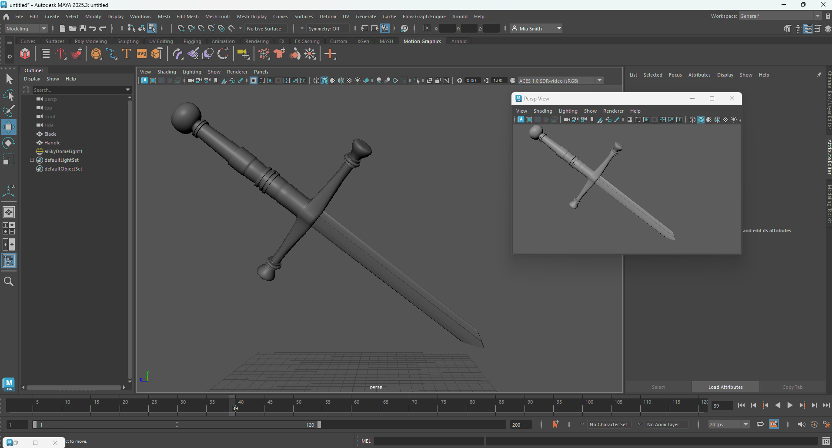Click the Load Attributes button
The height and width of the screenshot is (448, 832).
click(x=725, y=387)
